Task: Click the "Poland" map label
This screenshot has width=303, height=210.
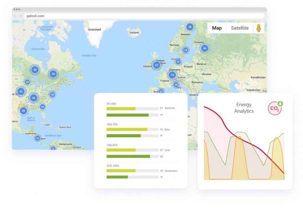Action: pyautogui.click(x=188, y=66)
